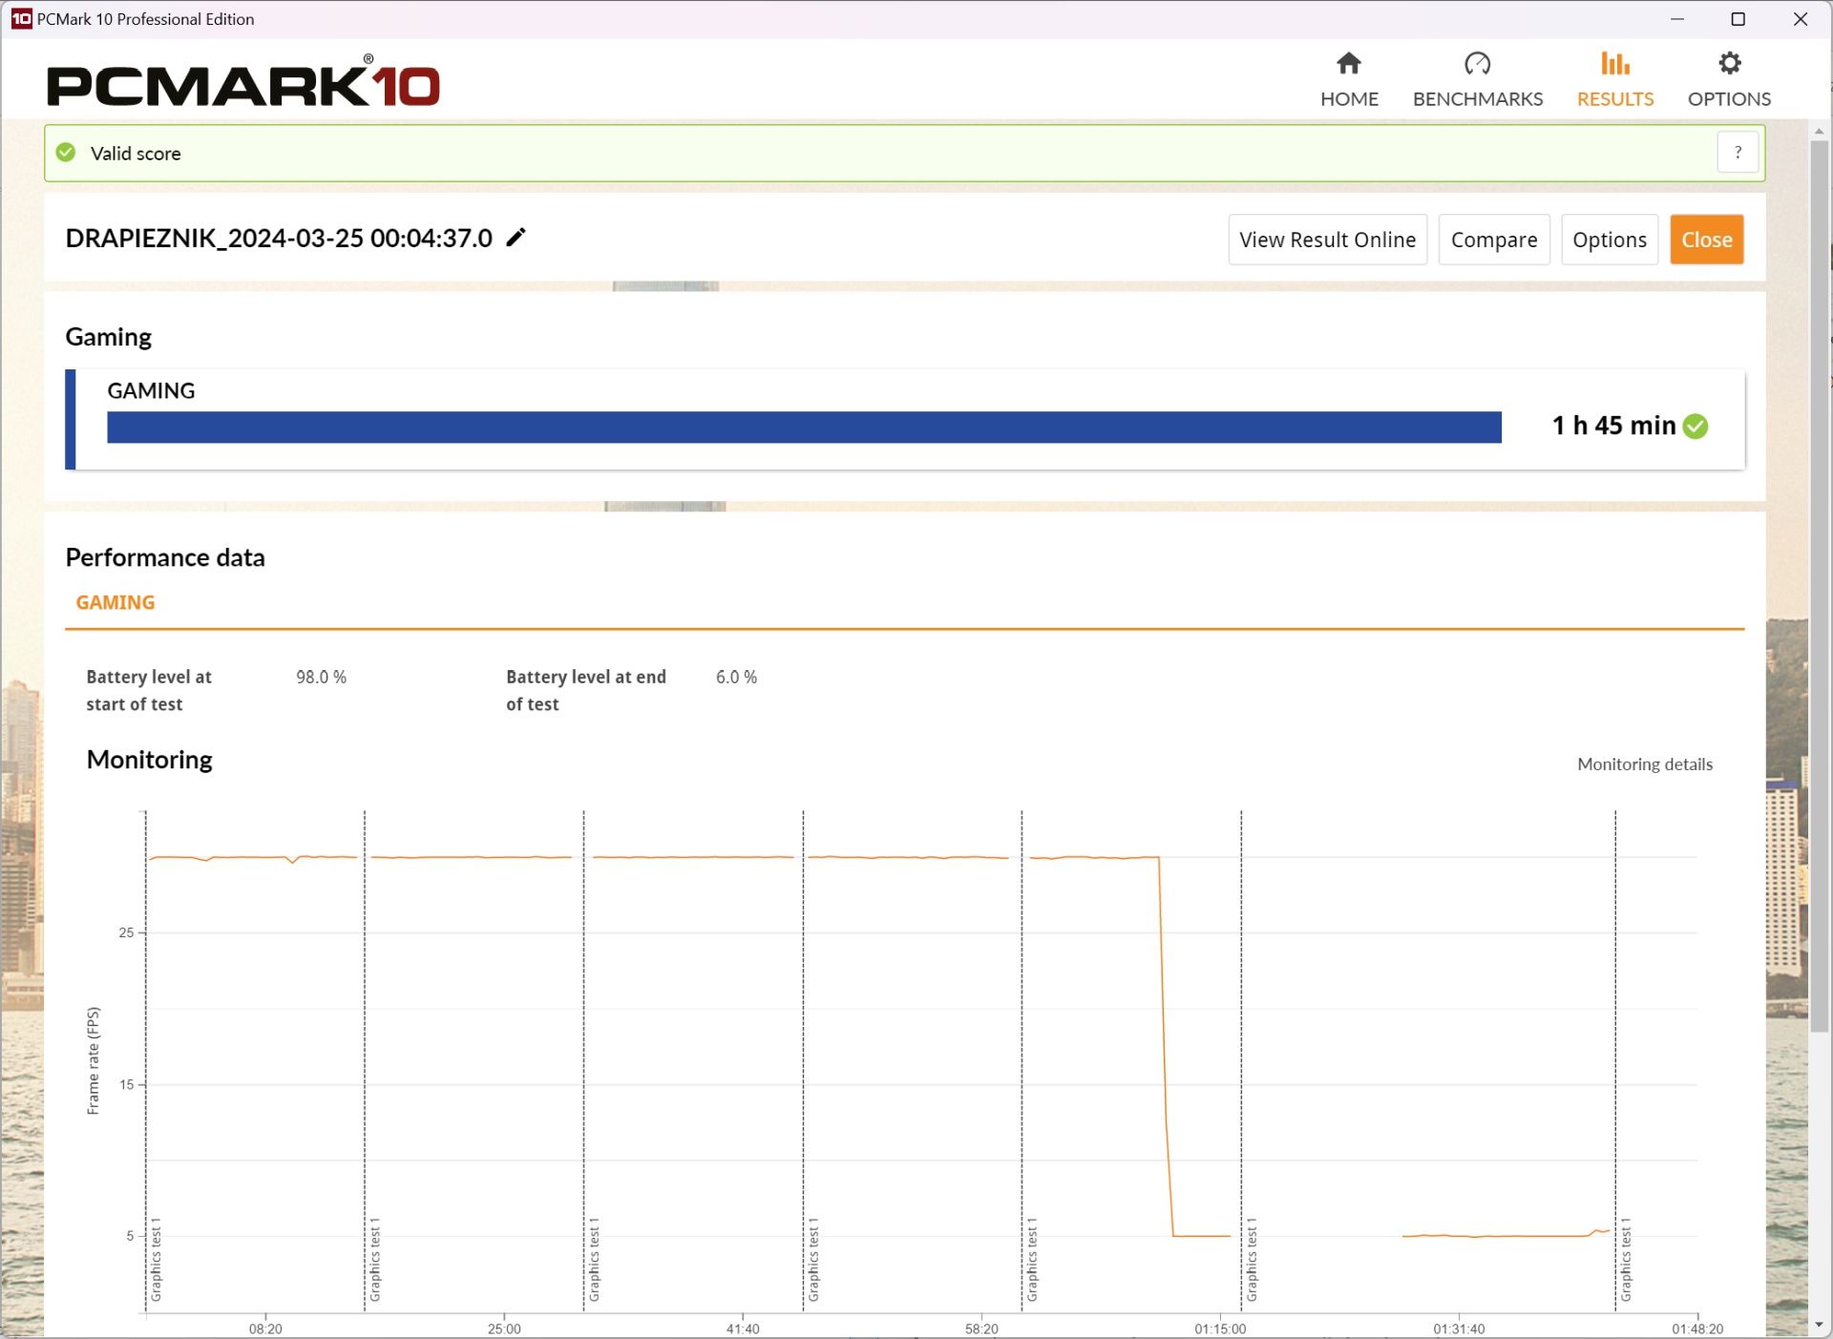Click the scrollbar down arrow
1833x1339 pixels.
(1819, 1325)
